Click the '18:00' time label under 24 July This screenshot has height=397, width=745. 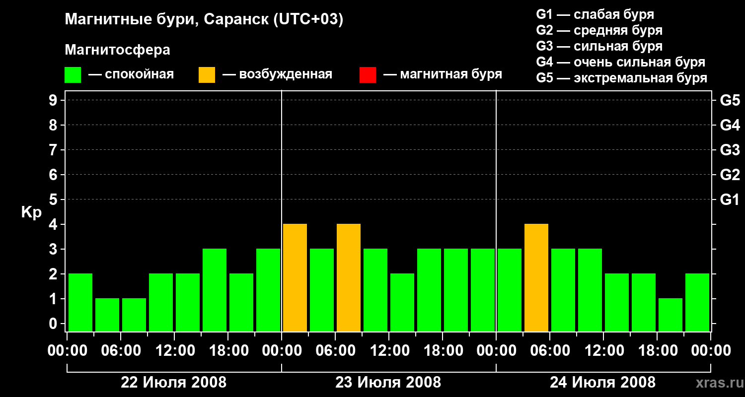tap(657, 351)
